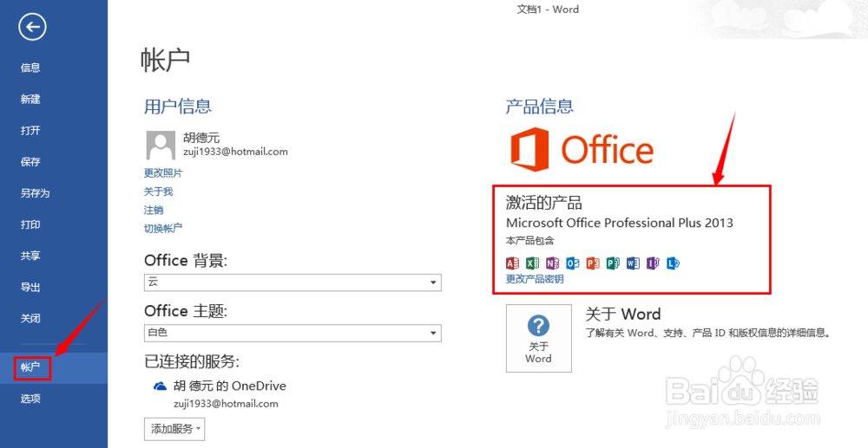Click the InfoPath icon in product list

click(x=654, y=263)
